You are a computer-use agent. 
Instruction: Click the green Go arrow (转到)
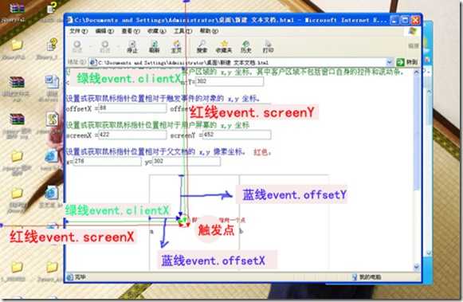[400, 62]
